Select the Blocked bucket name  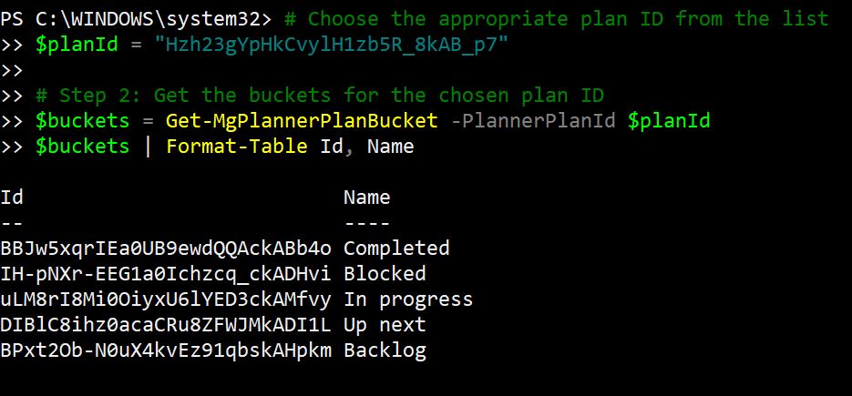385,273
